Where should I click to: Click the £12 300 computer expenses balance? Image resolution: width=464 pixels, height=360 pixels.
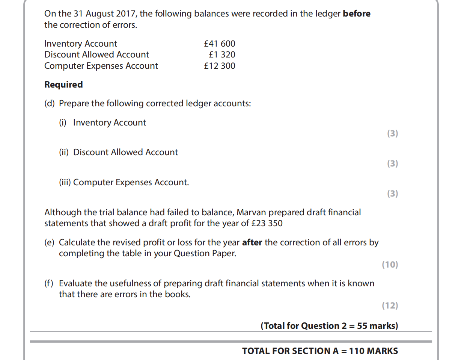(x=220, y=66)
